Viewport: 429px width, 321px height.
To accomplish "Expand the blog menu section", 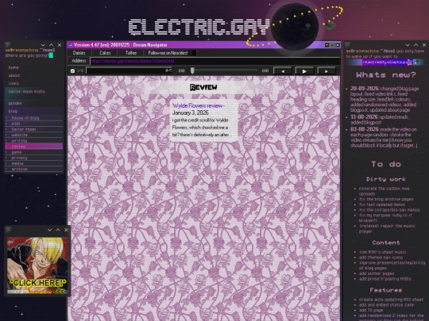I will point(13,111).
